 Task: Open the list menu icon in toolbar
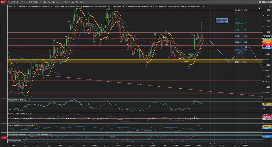[85, 2]
